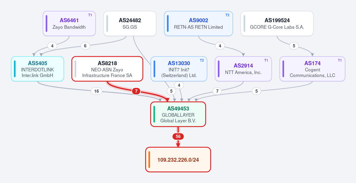This screenshot has height=183, width=356.
Task: Select the AS49453 GLOBALLAYER node
Action: (178, 114)
